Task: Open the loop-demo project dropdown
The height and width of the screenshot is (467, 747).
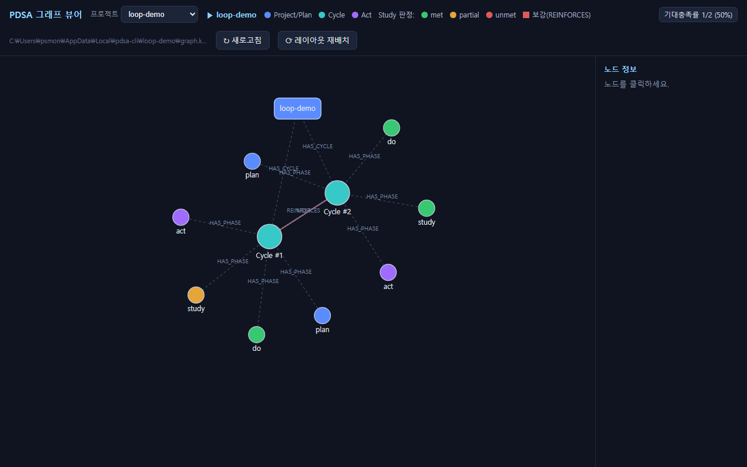Action: click(x=159, y=15)
